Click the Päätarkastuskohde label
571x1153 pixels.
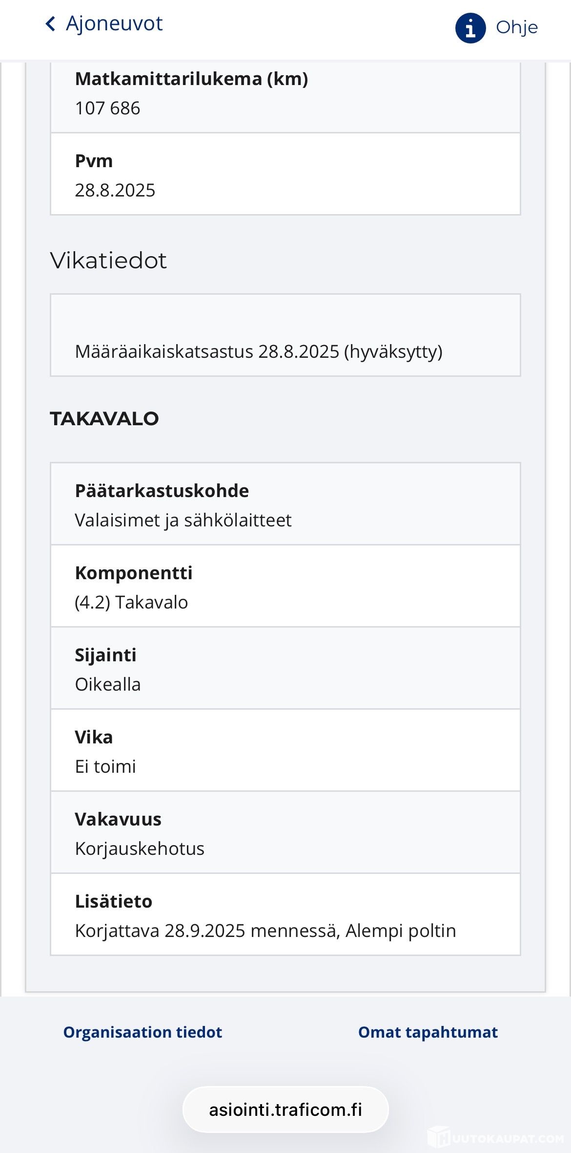click(162, 491)
